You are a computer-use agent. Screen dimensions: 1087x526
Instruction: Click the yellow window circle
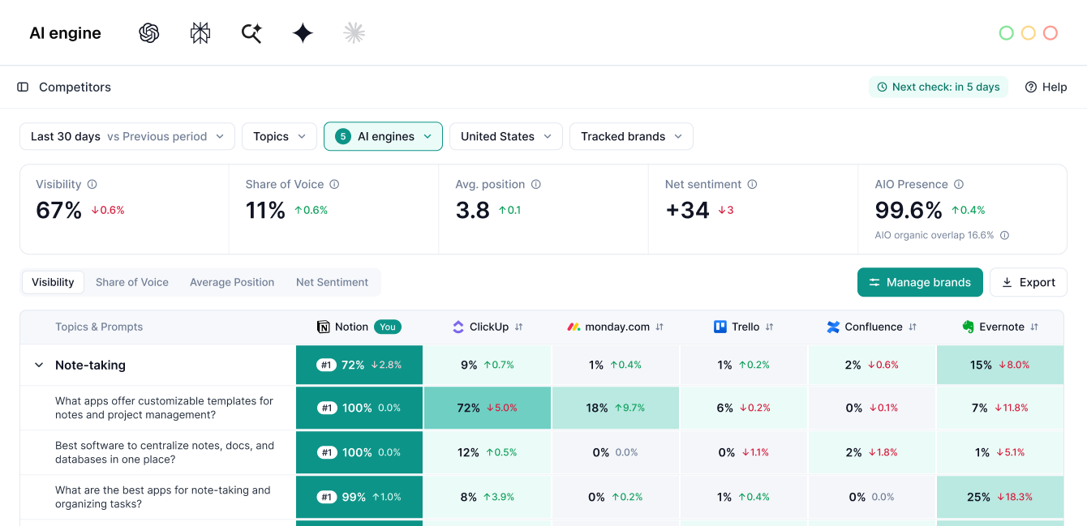point(1028,33)
